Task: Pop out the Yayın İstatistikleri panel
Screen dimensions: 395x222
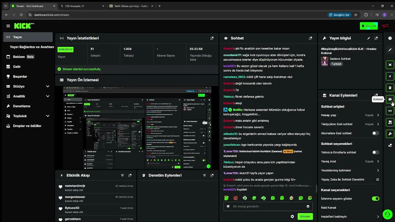Action: [212, 38]
